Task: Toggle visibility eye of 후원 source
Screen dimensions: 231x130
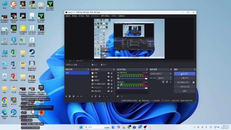Action: [x=108, y=77]
